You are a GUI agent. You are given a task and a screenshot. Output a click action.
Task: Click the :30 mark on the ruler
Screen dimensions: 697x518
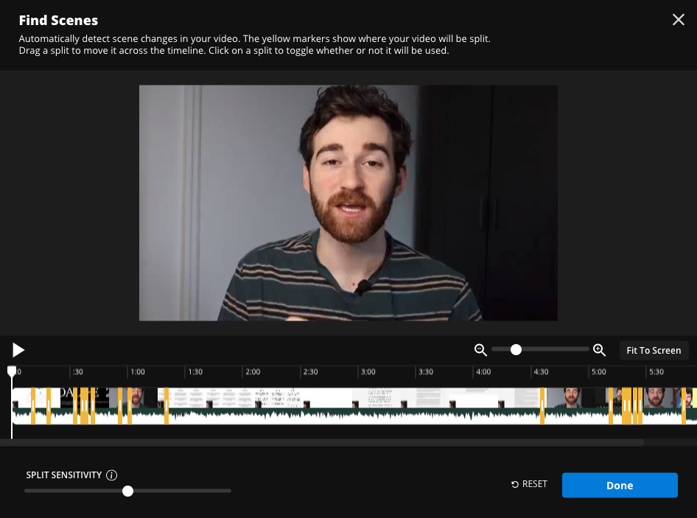[x=78, y=371]
